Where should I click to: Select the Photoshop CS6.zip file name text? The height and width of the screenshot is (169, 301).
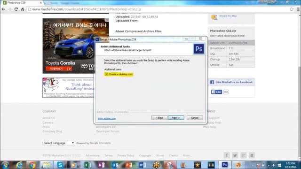[223, 31]
